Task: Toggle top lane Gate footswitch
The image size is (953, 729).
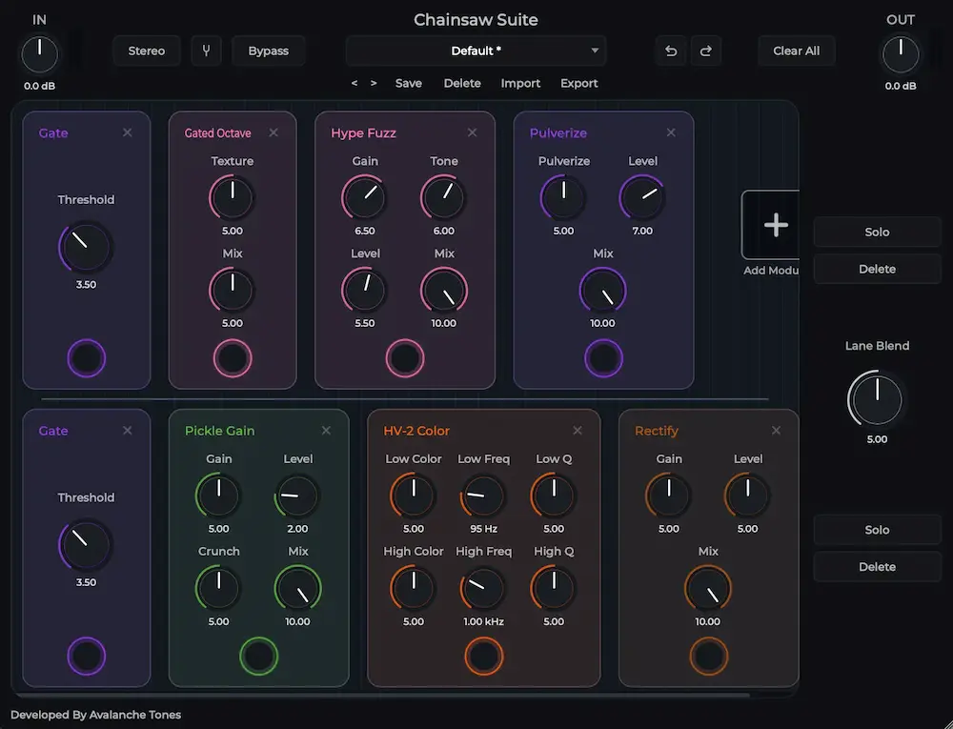Action: tap(87, 358)
